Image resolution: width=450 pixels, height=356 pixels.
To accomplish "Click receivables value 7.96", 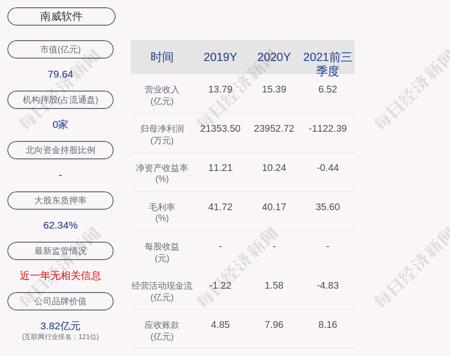I will 274,325.
